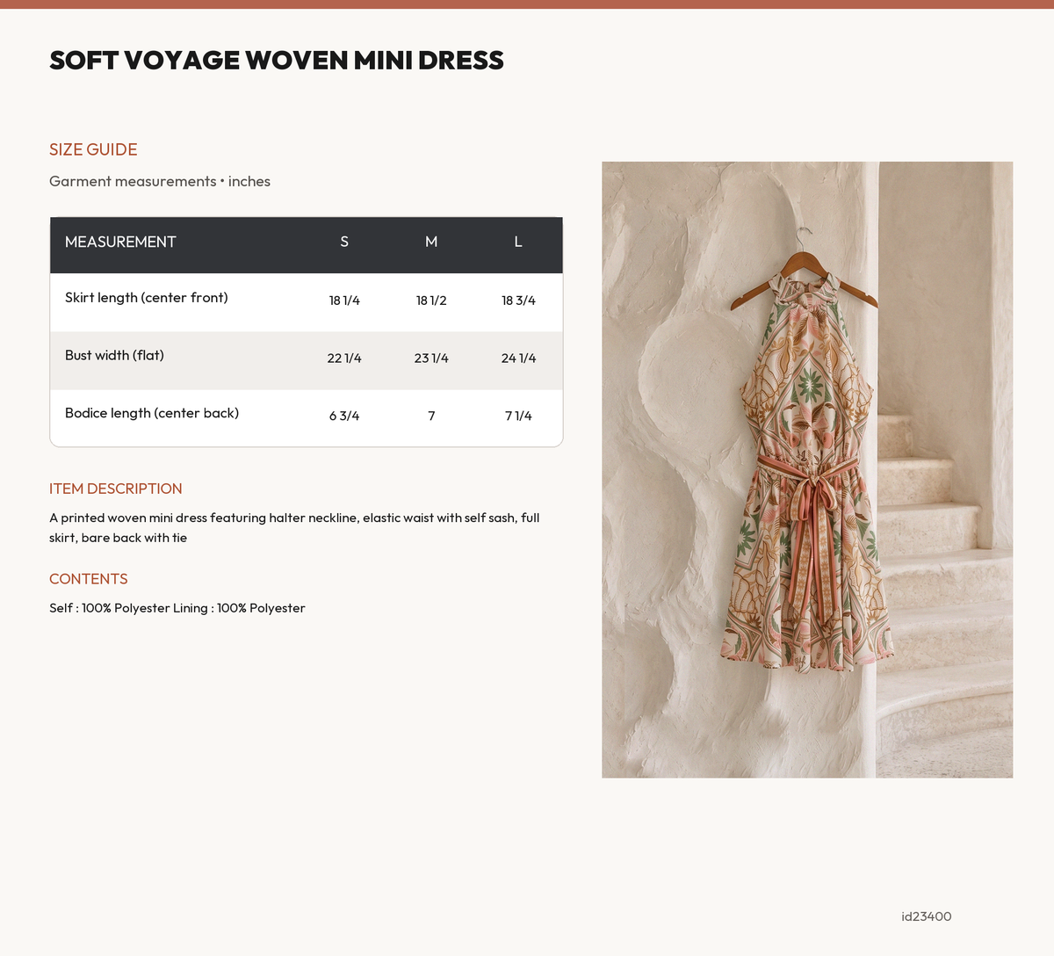Click the Soft Voyage Woven Mini Dress title
Screen dimensions: 1054x956
click(277, 60)
